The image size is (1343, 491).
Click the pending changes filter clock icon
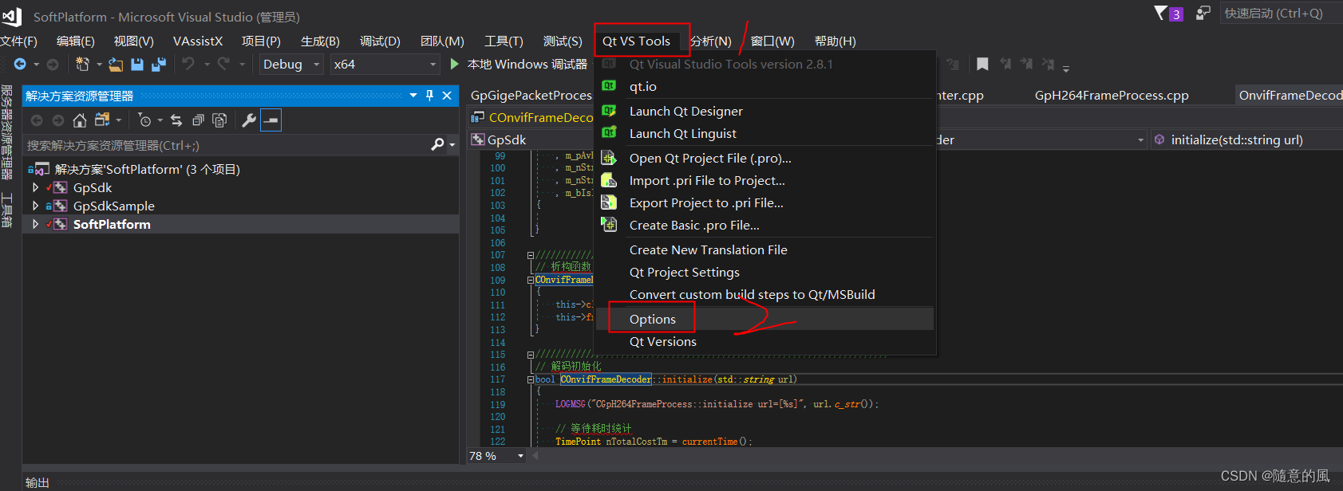point(144,120)
